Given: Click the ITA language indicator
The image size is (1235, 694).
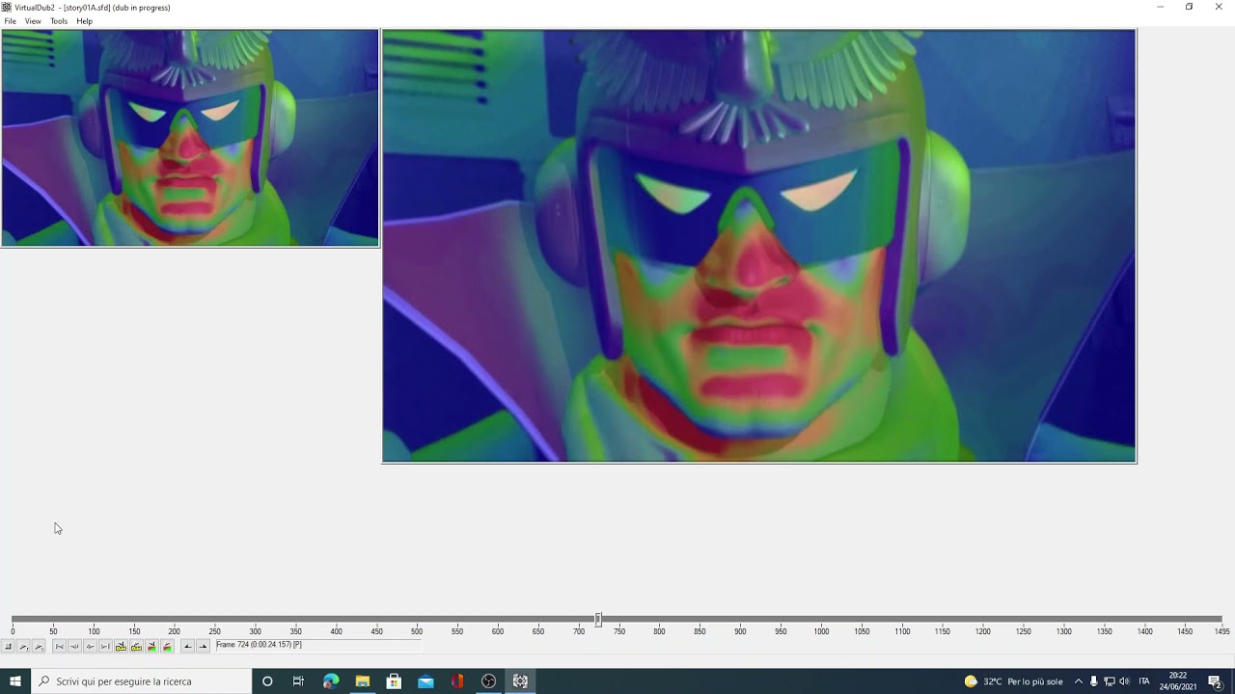Looking at the screenshot, I should [1144, 681].
